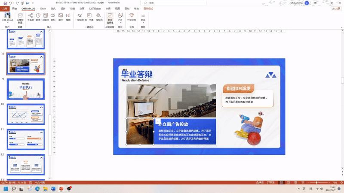Unify fonts with 统一字体
Viewport: 344px width, 193px height.
tap(89, 17)
